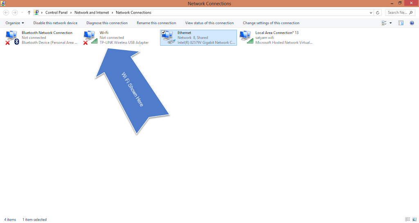
Task: Click the Bluetooth Network Connection name
Action: [x=47, y=33]
